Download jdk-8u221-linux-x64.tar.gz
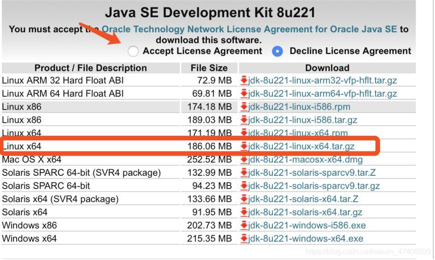 point(301,146)
